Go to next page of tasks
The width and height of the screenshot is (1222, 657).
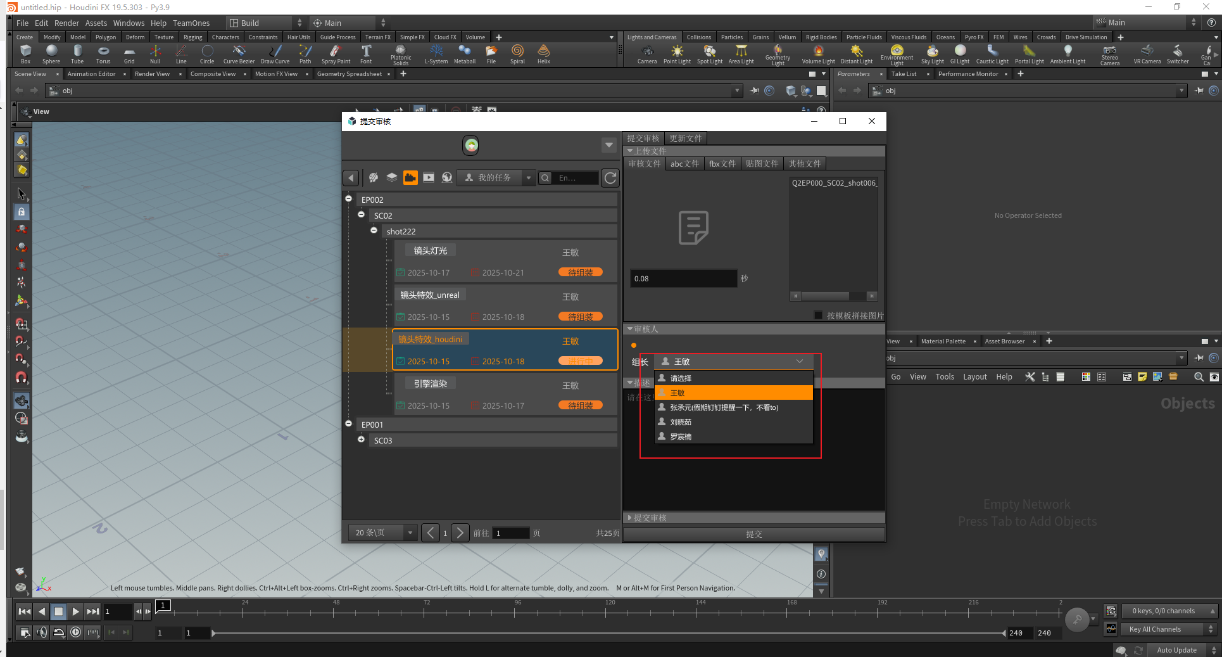click(x=460, y=533)
